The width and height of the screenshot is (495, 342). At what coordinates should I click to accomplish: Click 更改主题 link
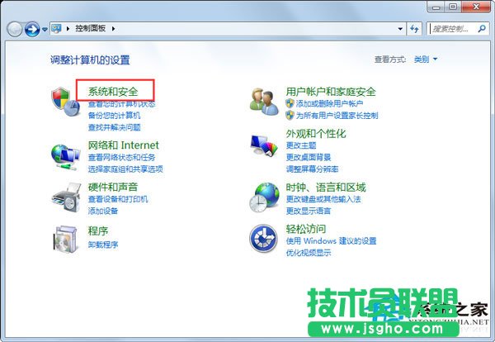[301, 145]
